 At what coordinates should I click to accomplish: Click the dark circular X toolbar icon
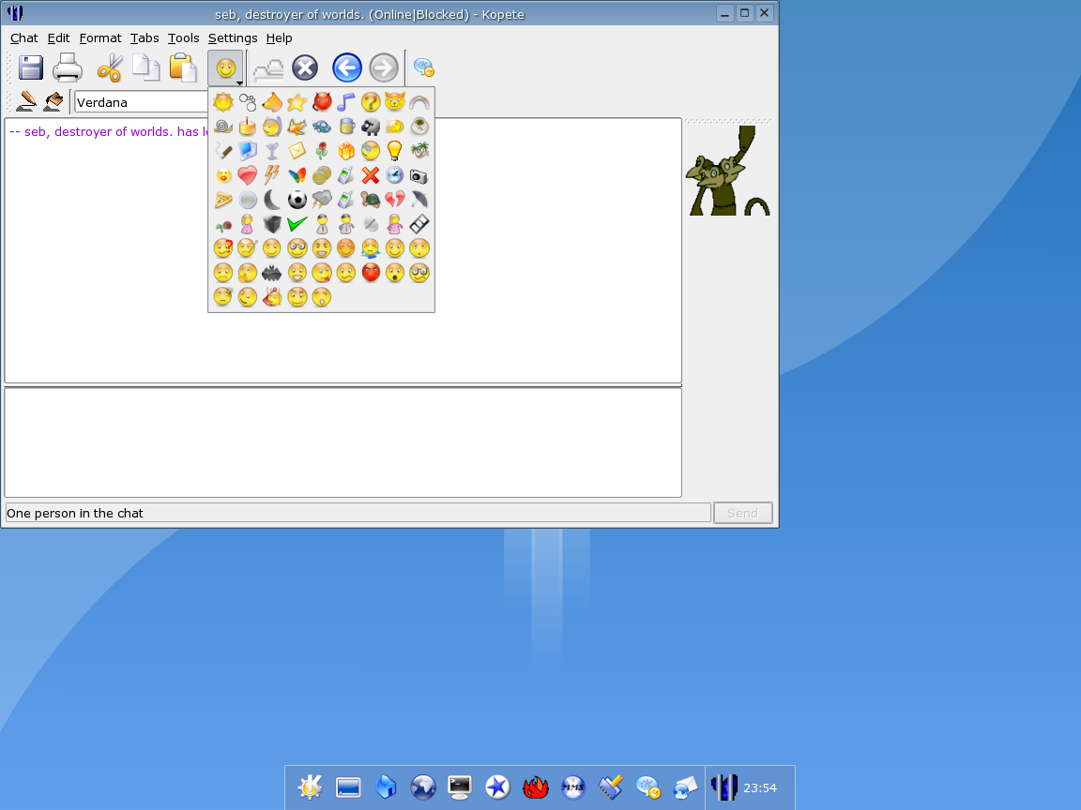(x=305, y=68)
